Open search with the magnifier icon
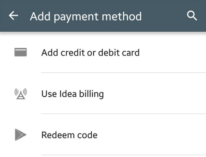The width and height of the screenshot is (206, 157). 192,16
